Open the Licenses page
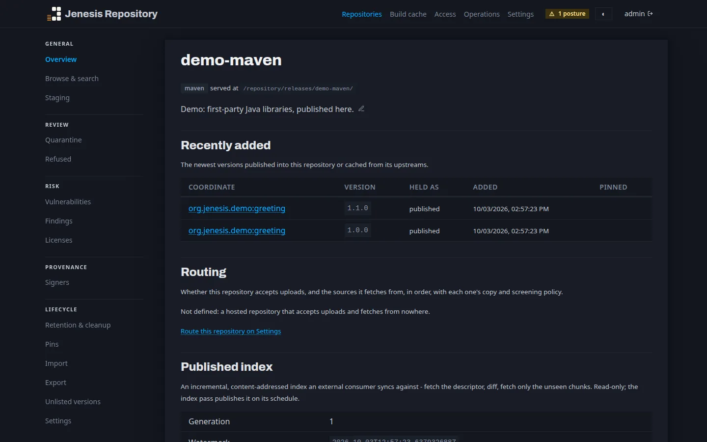This screenshot has width=707, height=442. coord(59,240)
